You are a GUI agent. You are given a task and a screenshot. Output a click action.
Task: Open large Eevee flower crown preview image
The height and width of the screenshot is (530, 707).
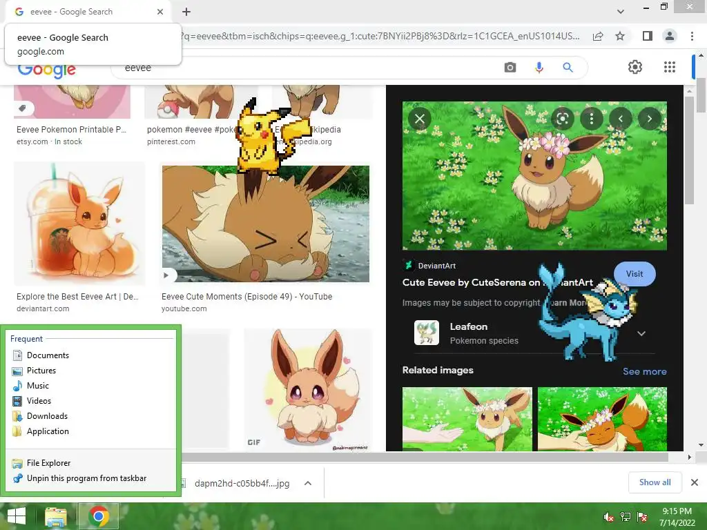point(534,176)
